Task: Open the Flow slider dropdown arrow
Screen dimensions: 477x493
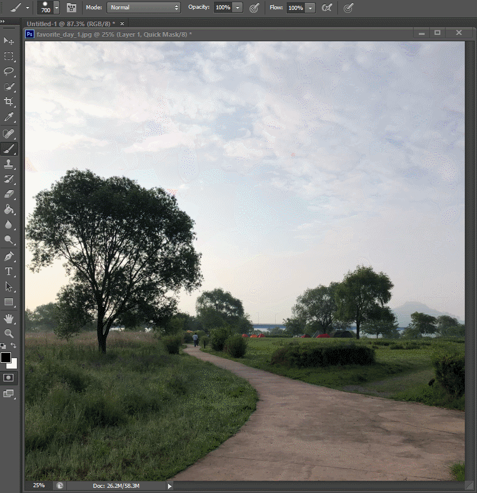Action: 311,8
